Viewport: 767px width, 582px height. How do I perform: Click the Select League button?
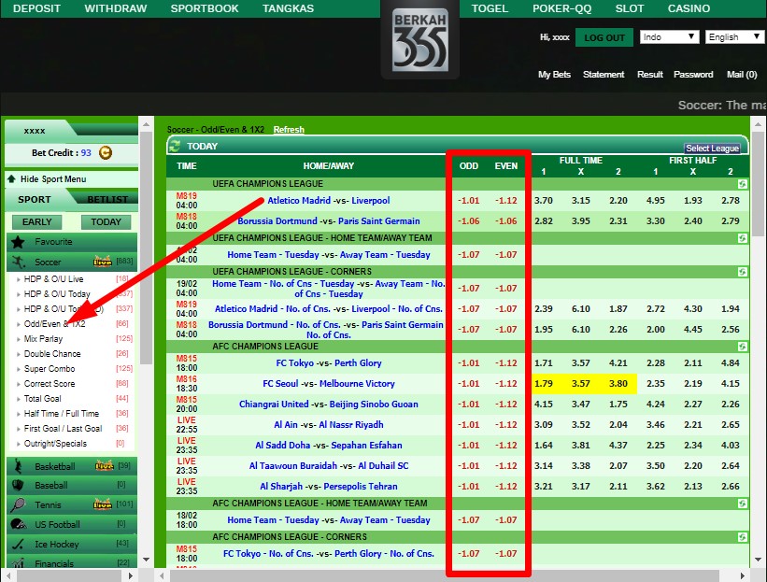click(712, 149)
